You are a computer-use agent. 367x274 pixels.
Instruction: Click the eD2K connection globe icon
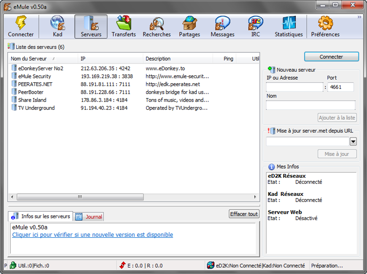coord(210,265)
